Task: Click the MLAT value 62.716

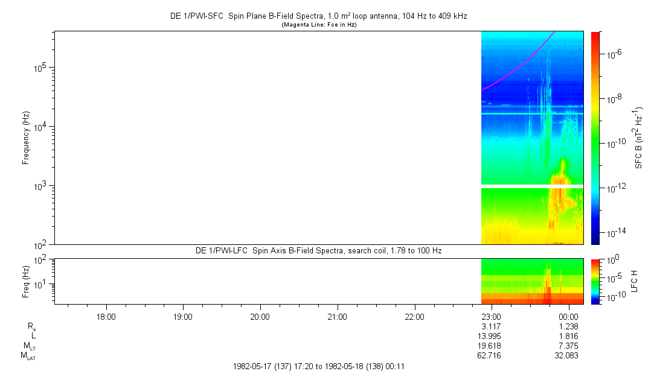Action: point(489,355)
